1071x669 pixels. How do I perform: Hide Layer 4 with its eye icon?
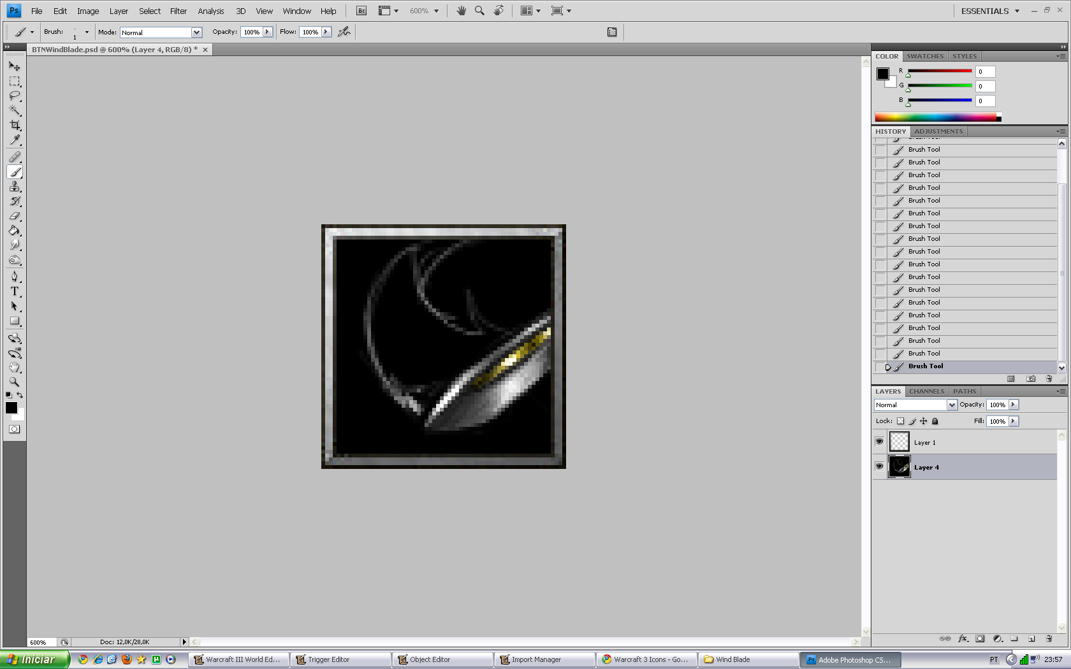coord(880,466)
